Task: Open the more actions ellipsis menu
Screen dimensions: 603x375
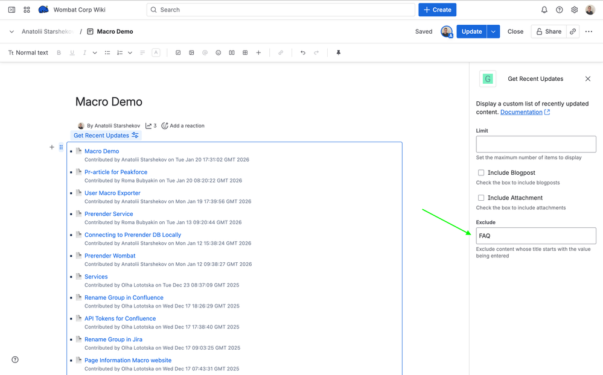Action: 589,31
